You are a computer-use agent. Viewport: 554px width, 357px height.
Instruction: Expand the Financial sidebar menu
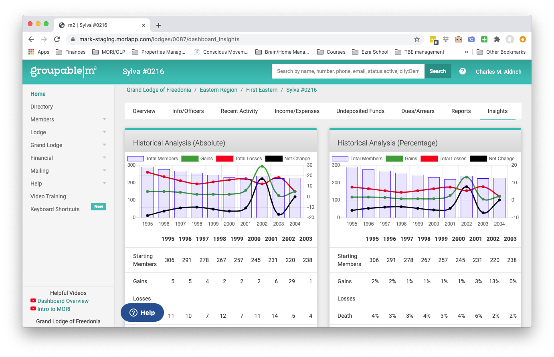tap(68, 158)
